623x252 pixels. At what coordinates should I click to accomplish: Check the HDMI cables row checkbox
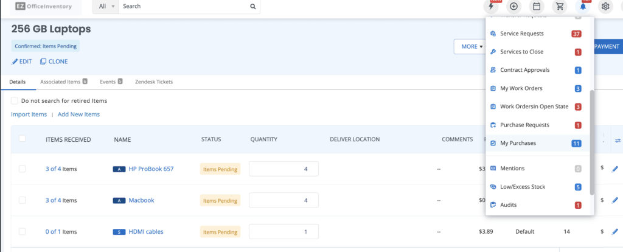23,231
